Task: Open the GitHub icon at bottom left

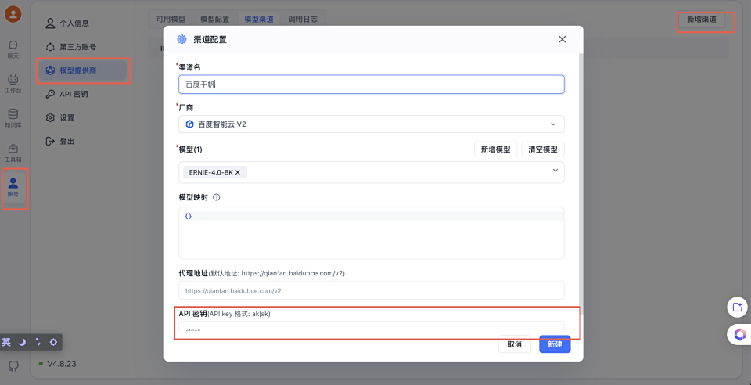Action: [x=13, y=366]
